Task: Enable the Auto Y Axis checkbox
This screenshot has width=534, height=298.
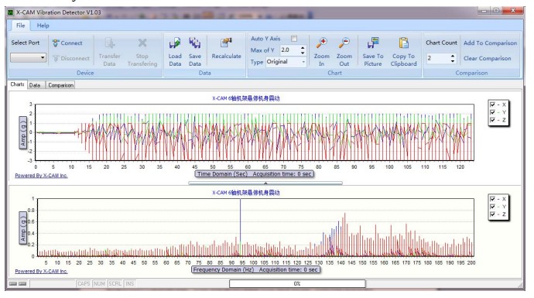Action: [294, 39]
